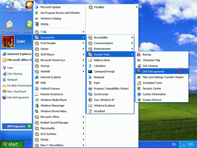This screenshot has width=197, height=148.
Task: Open the Startup program folder
Action: point(59,66)
